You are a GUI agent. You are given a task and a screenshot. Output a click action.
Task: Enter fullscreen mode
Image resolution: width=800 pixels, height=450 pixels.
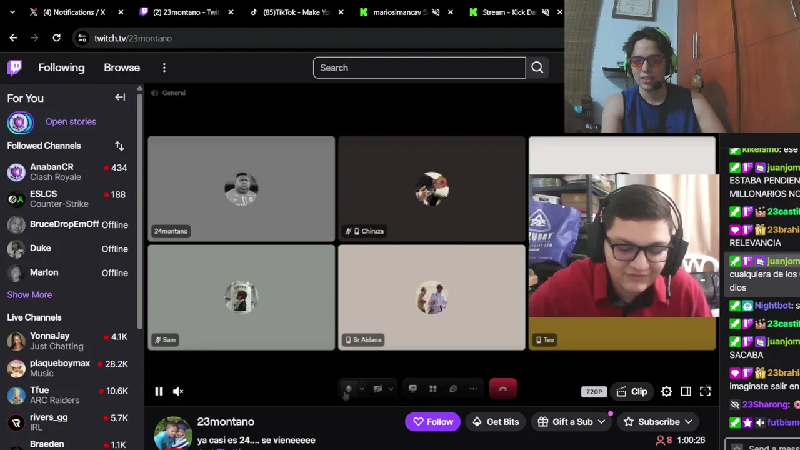tap(705, 392)
